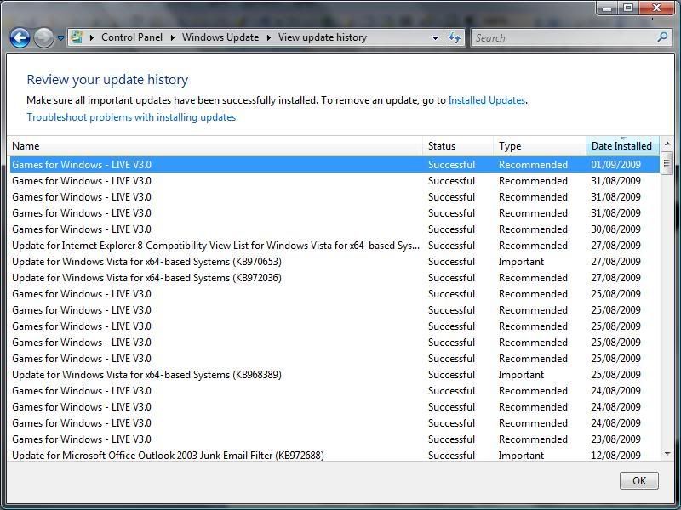Select the update named KB968389
The image size is (681, 510).
click(x=335, y=375)
